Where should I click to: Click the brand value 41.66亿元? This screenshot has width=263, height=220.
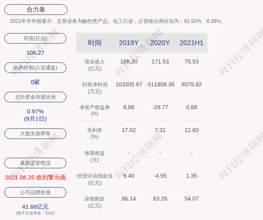(35, 207)
